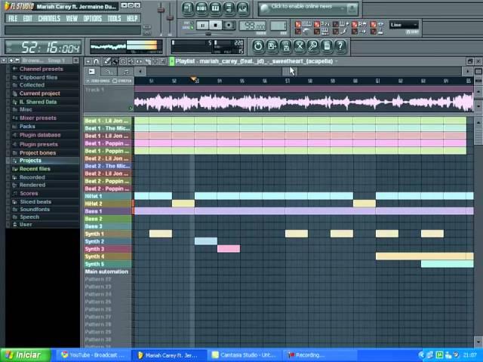Select the pencil draw tool in playlist toolbar
The width and height of the screenshot is (483, 362).
click(x=107, y=61)
